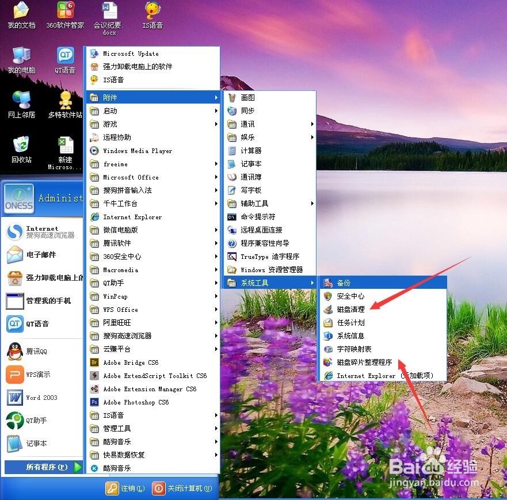507x500 pixels.
Task: Launch Adobe Extension Manager CS6
Action: click(x=153, y=389)
